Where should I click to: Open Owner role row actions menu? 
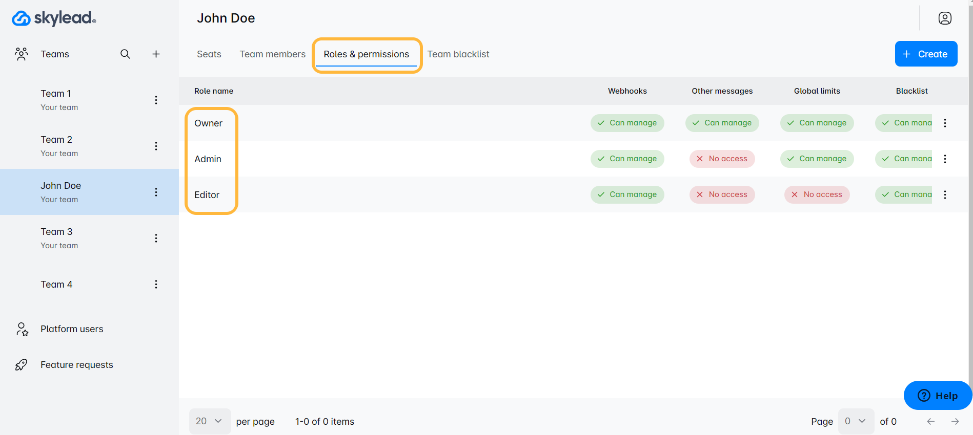click(944, 123)
